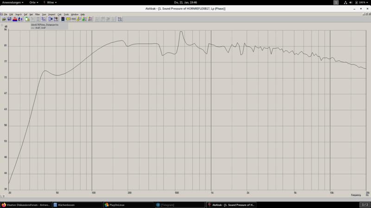Click the 10k frequency axis label
Viewport: 371px width, 208px height.
pos(332,193)
